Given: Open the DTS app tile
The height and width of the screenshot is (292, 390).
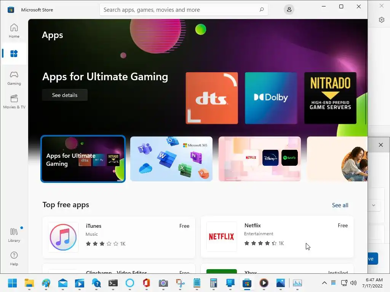Looking at the screenshot, I should pyautogui.click(x=212, y=98).
